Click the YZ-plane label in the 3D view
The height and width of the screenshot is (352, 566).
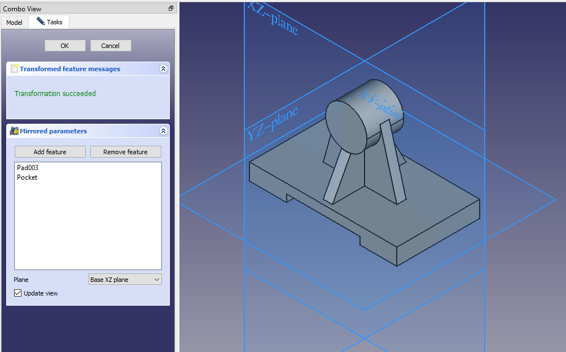pos(272,124)
